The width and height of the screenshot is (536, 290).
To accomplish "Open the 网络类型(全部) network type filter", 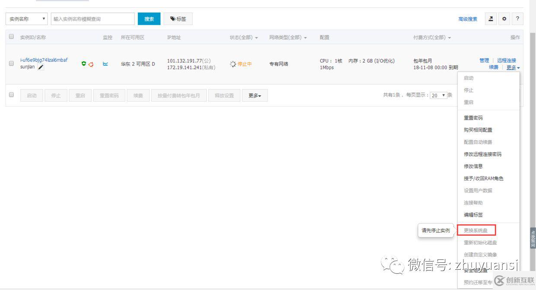I will pyautogui.click(x=289, y=37).
